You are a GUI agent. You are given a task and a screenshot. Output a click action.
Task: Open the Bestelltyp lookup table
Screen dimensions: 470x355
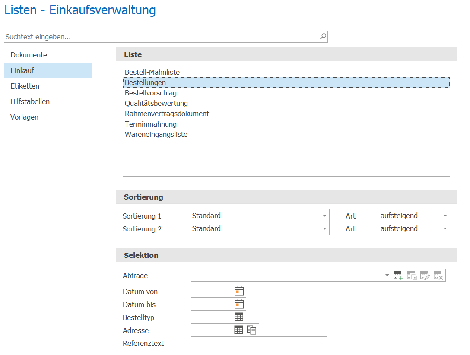click(239, 317)
